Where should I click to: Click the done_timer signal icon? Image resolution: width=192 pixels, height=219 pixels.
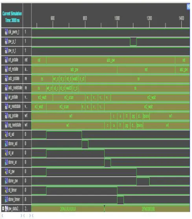pyautogui.click(x=6, y=199)
